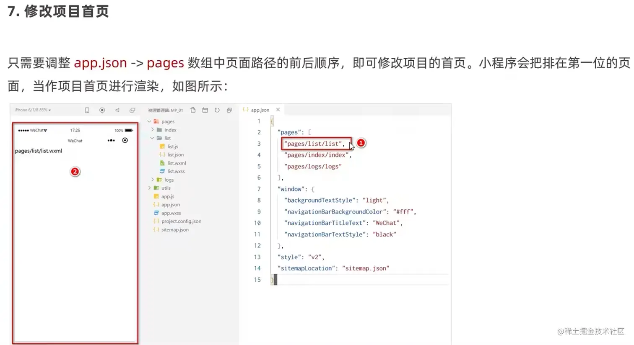Click the red pages text in article
The image size is (634, 345).
[x=165, y=63]
